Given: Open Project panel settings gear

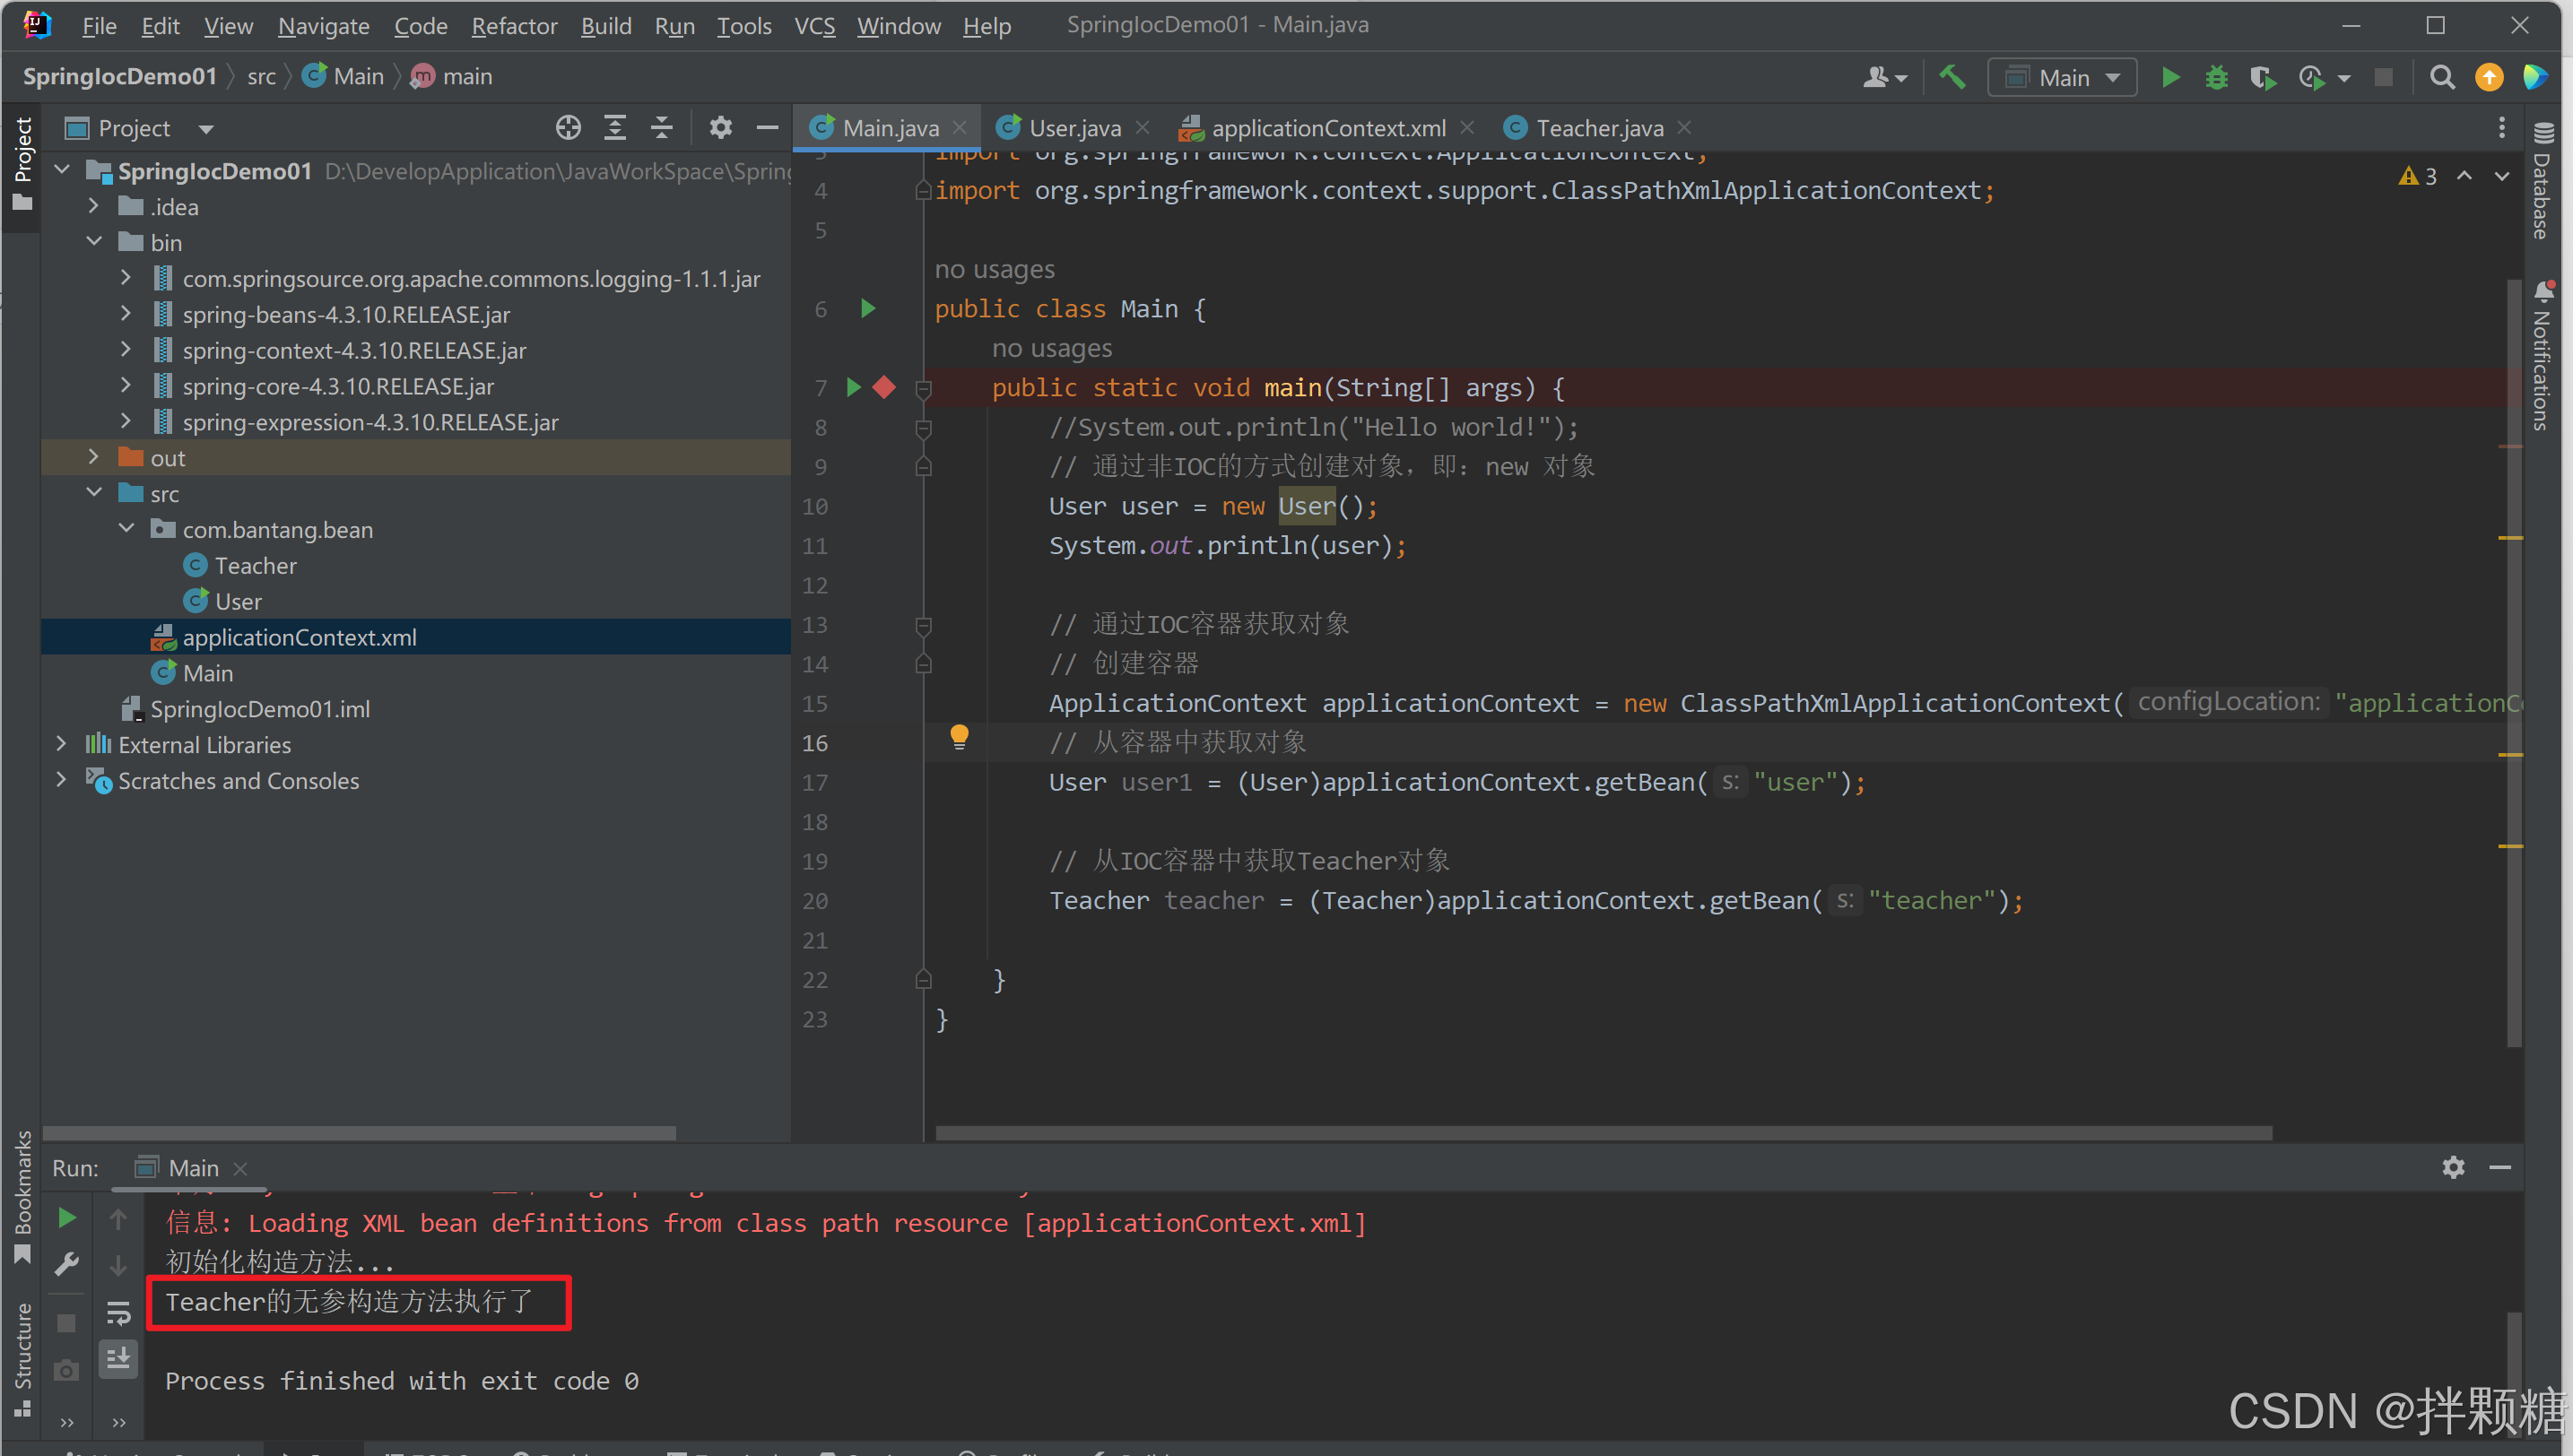Looking at the screenshot, I should click(720, 128).
